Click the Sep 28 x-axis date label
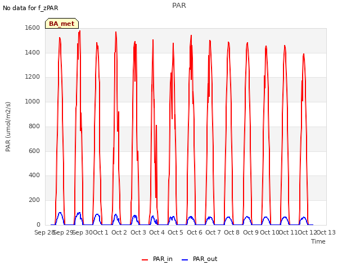The height and width of the screenshot is (270, 360). pos(44,232)
